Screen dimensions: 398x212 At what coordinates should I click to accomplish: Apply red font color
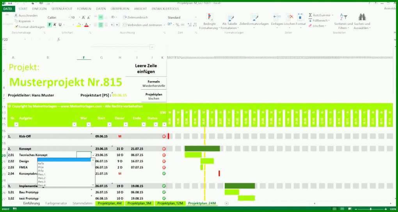(x=86, y=25)
